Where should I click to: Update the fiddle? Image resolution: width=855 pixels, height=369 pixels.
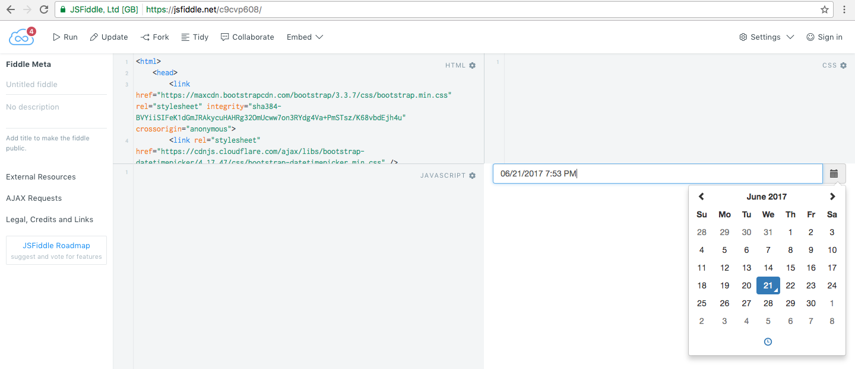click(109, 37)
